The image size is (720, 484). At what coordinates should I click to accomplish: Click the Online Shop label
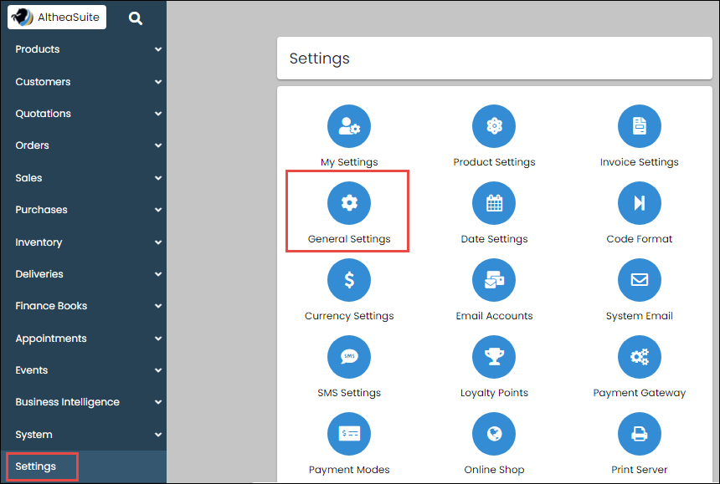pyautogui.click(x=494, y=470)
